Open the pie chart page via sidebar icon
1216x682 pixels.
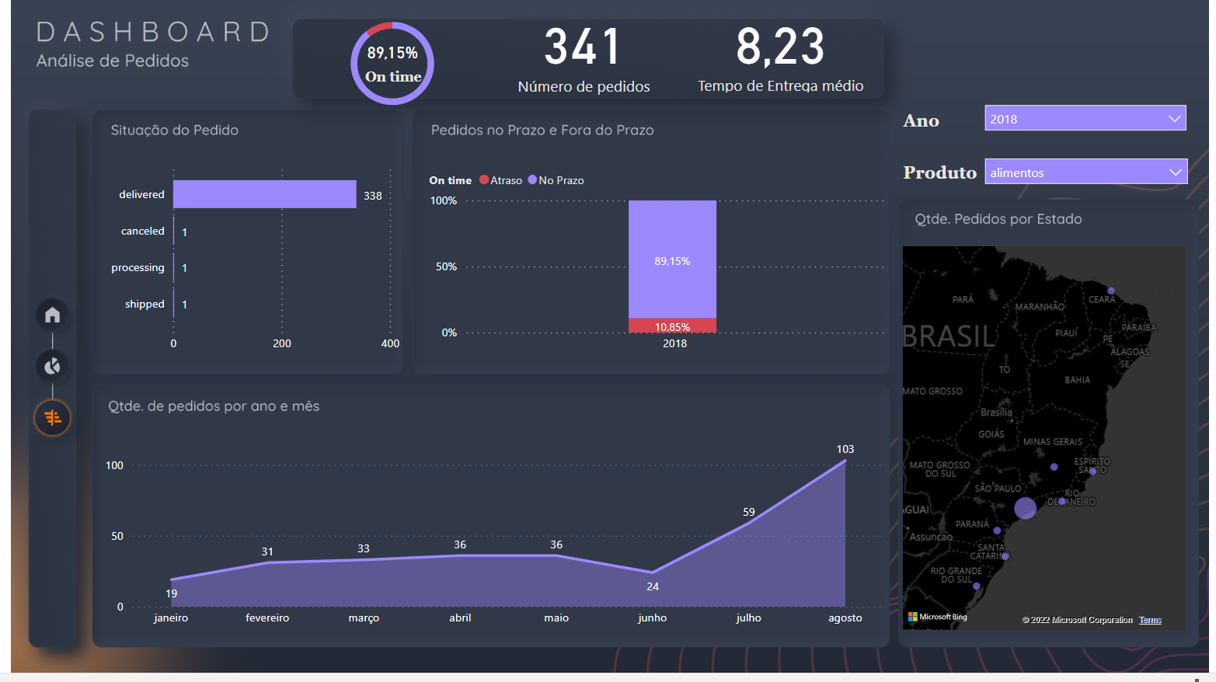click(52, 366)
